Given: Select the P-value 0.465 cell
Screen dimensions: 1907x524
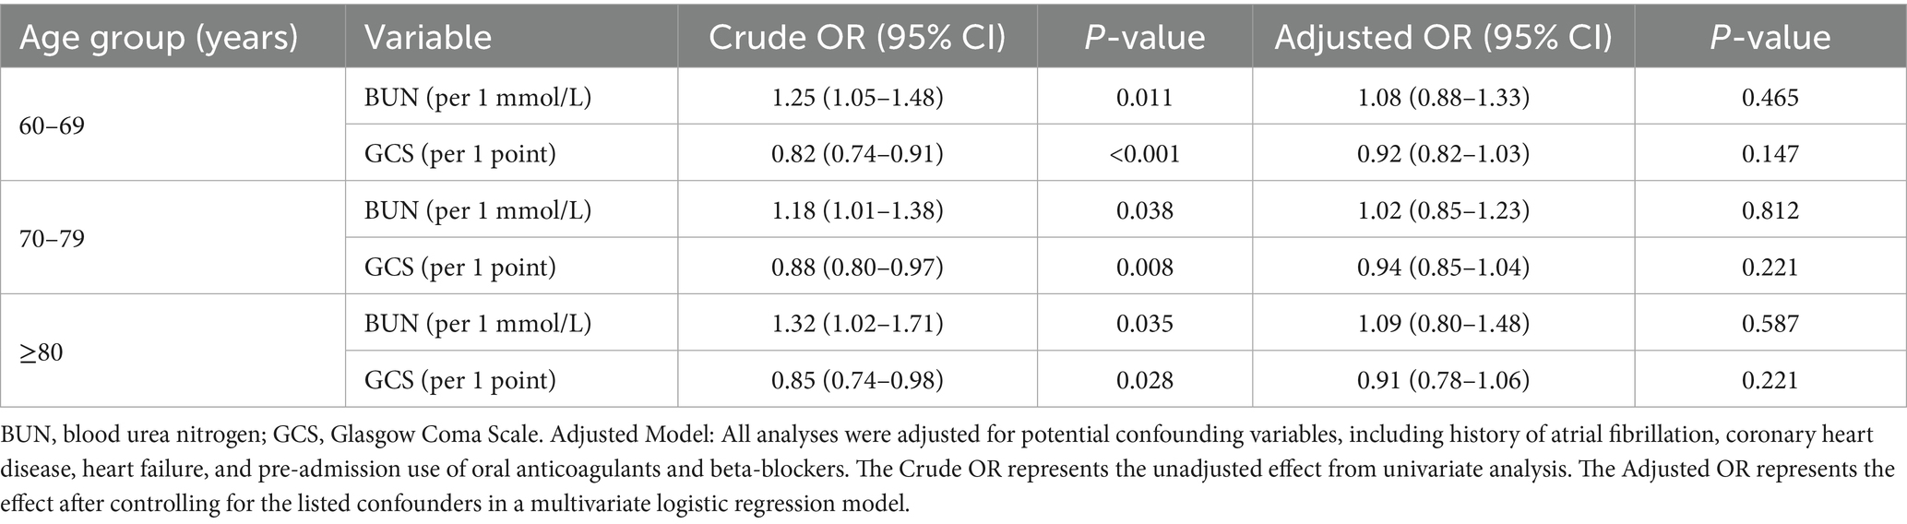Looking at the screenshot, I should (1770, 98).
